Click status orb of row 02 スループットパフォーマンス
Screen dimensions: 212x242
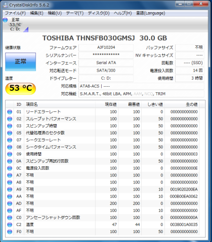click(10, 119)
